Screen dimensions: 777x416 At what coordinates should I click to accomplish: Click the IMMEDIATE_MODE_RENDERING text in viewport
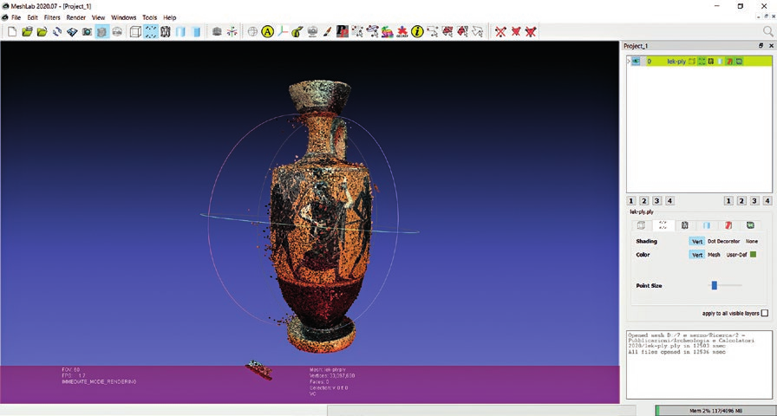(x=99, y=382)
